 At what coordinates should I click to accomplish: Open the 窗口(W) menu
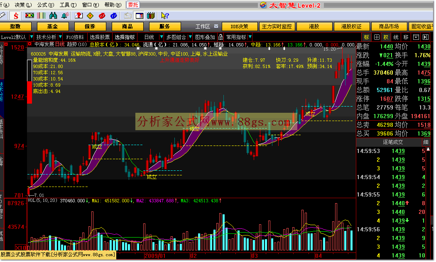click(91, 5)
